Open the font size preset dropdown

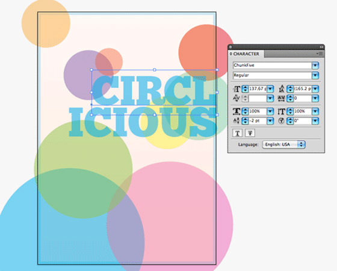[270, 89]
